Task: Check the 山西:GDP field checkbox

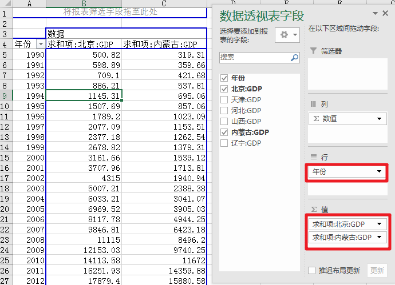Action: [x=224, y=122]
